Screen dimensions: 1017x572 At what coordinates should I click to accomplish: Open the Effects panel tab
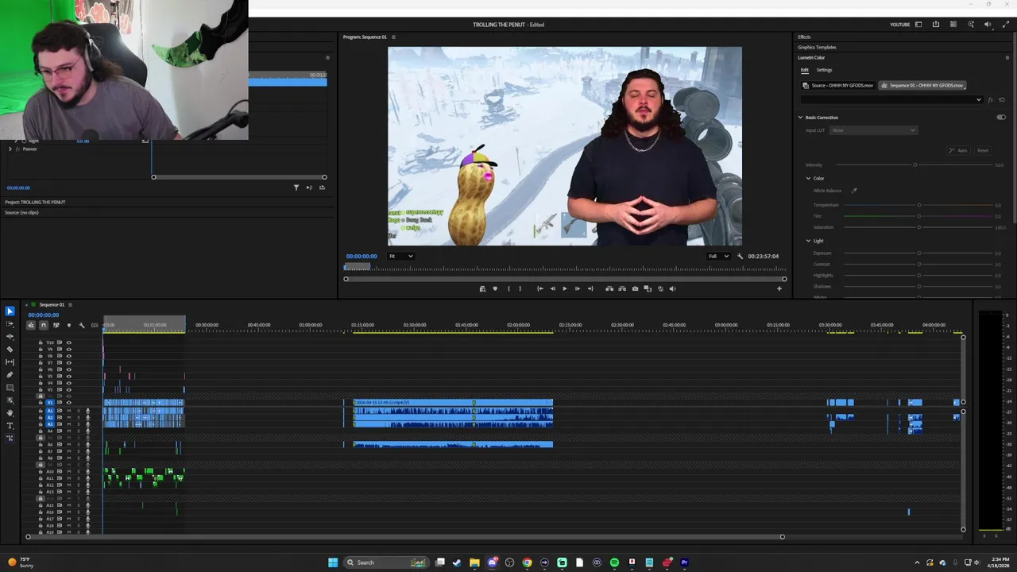(804, 37)
